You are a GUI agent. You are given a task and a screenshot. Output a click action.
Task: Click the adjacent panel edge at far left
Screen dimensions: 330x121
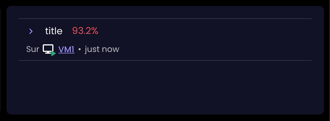point(0,60)
